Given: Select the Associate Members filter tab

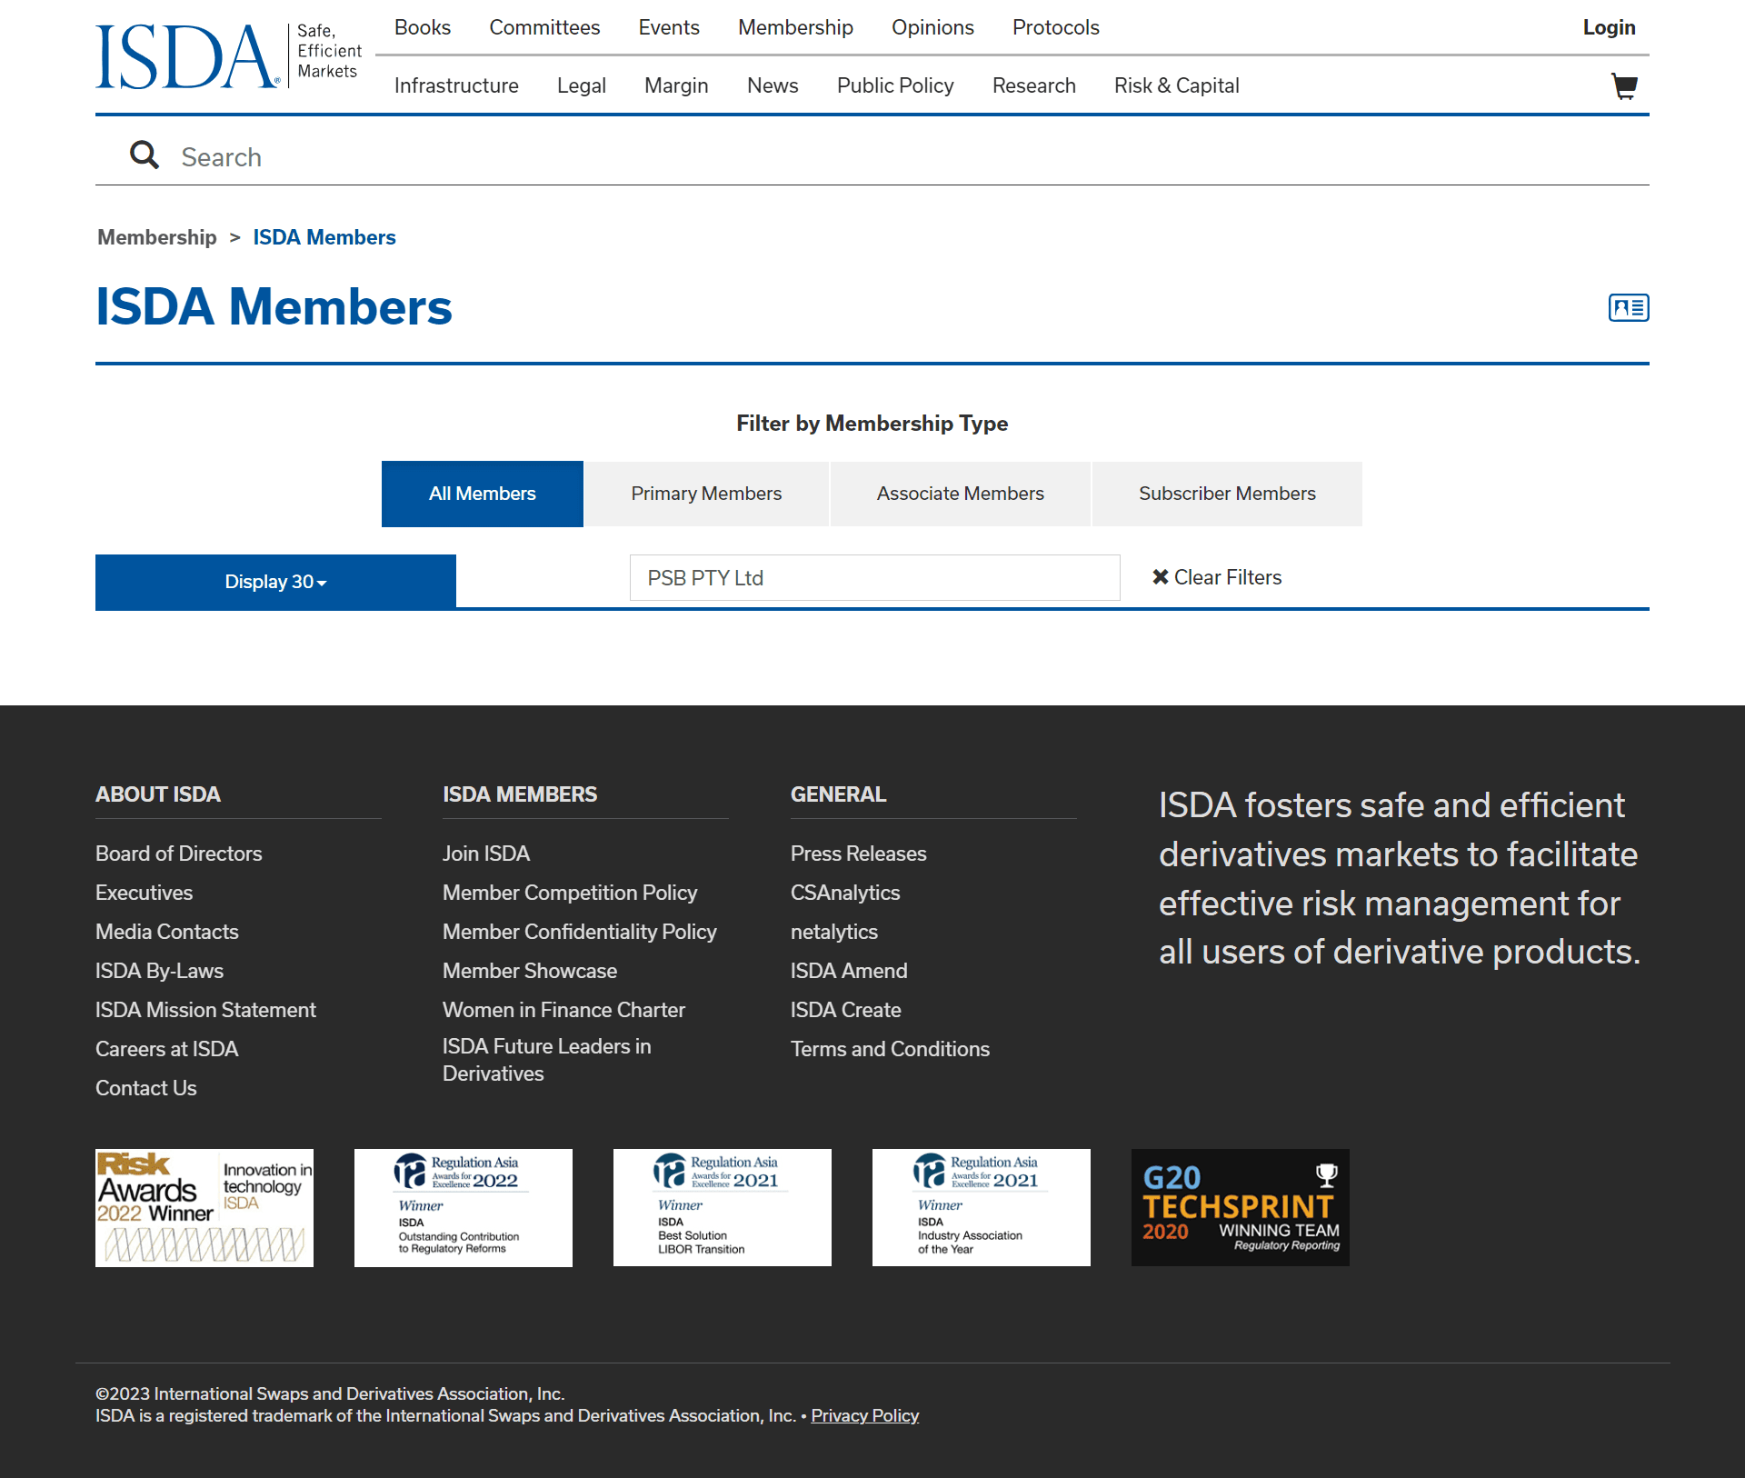Looking at the screenshot, I should click(960, 494).
